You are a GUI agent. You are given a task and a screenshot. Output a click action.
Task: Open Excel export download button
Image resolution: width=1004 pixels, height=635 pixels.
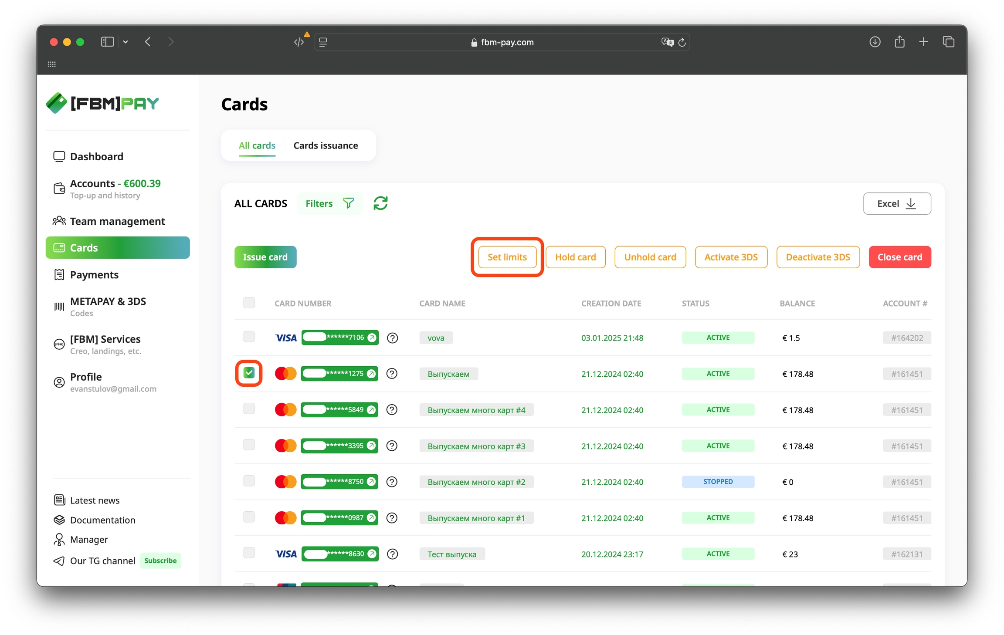[x=897, y=203]
